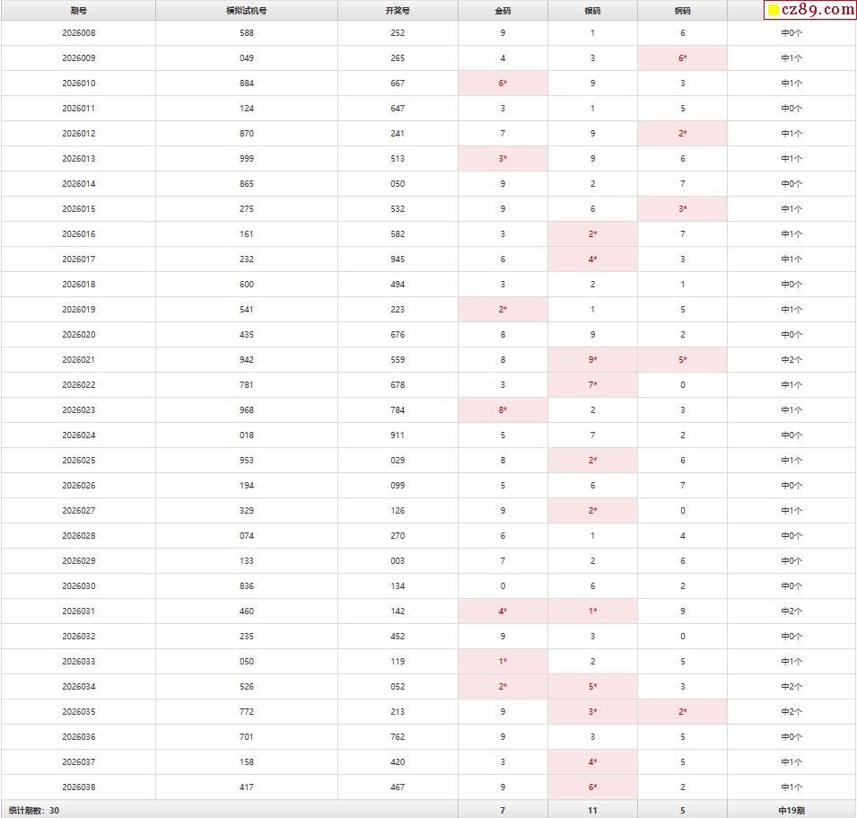Click the yellow square icon beside cz89.com

pyautogui.click(x=773, y=10)
